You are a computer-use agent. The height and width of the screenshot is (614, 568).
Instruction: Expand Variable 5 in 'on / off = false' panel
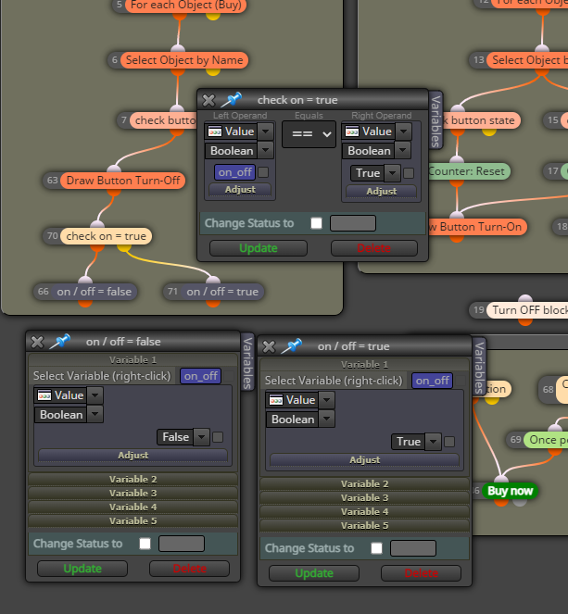tap(133, 520)
